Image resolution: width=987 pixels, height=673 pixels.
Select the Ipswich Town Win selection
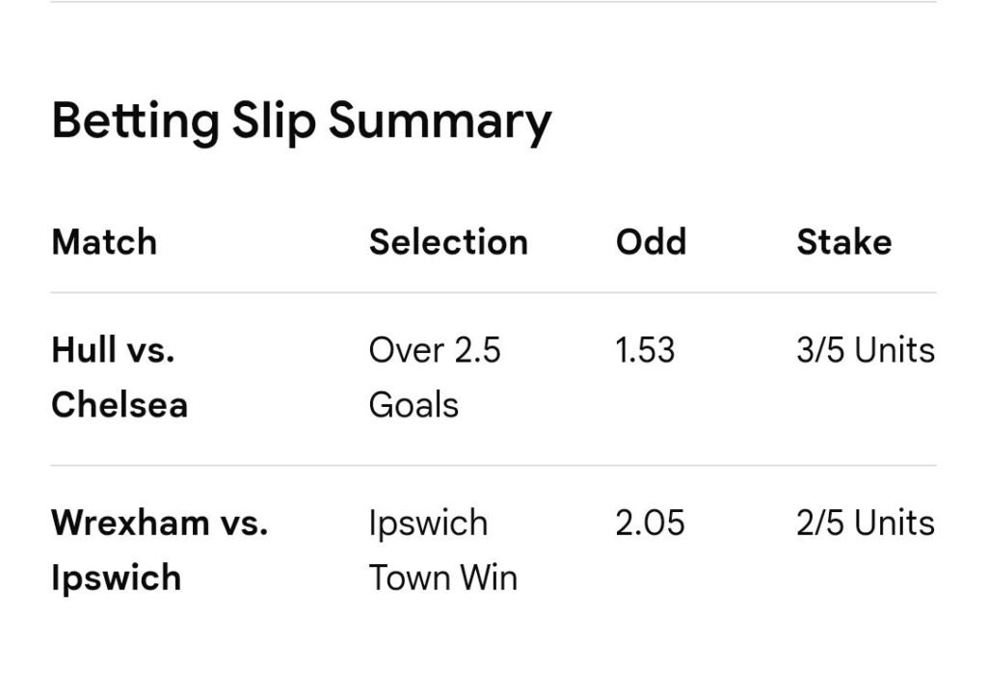(x=442, y=550)
